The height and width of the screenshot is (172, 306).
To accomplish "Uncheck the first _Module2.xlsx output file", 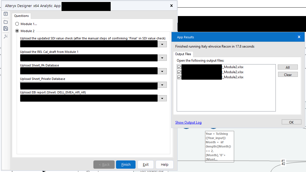I will click(179, 67).
